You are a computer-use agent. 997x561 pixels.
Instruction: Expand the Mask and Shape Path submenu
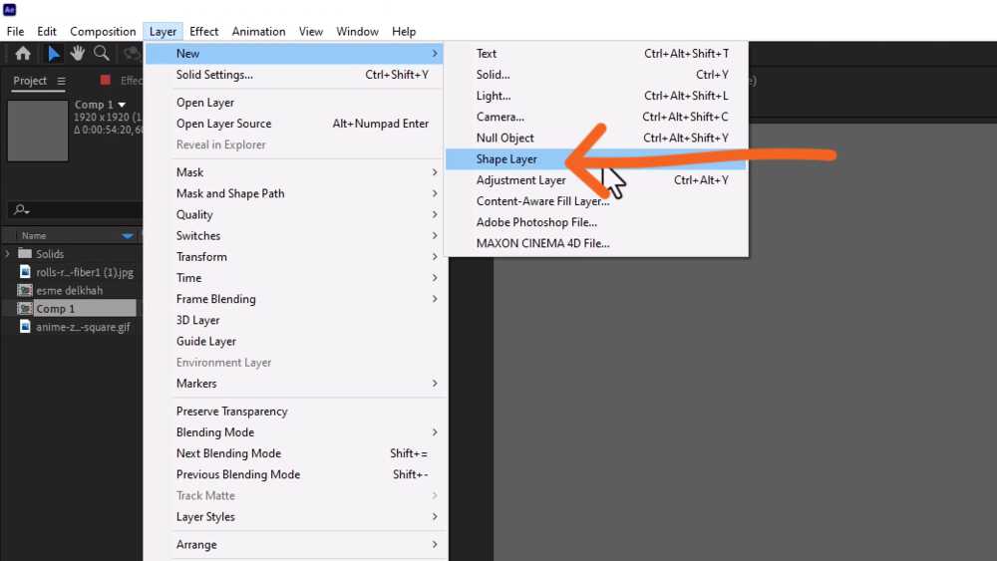point(435,193)
